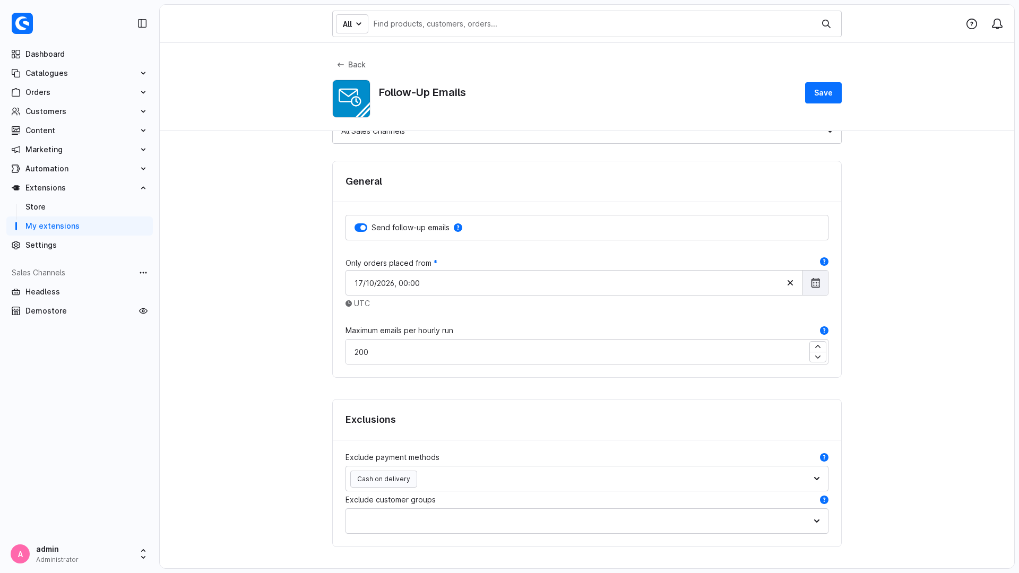Open Store under Extensions
Screen dimensions: 1019x573
[x=36, y=207]
